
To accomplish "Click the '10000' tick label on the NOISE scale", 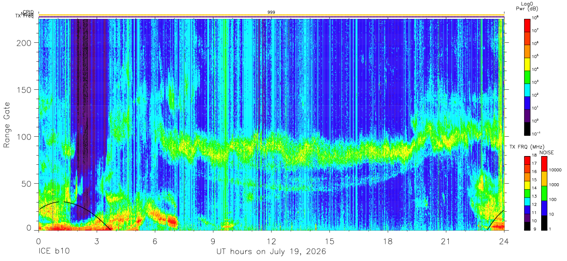I will (555, 170).
